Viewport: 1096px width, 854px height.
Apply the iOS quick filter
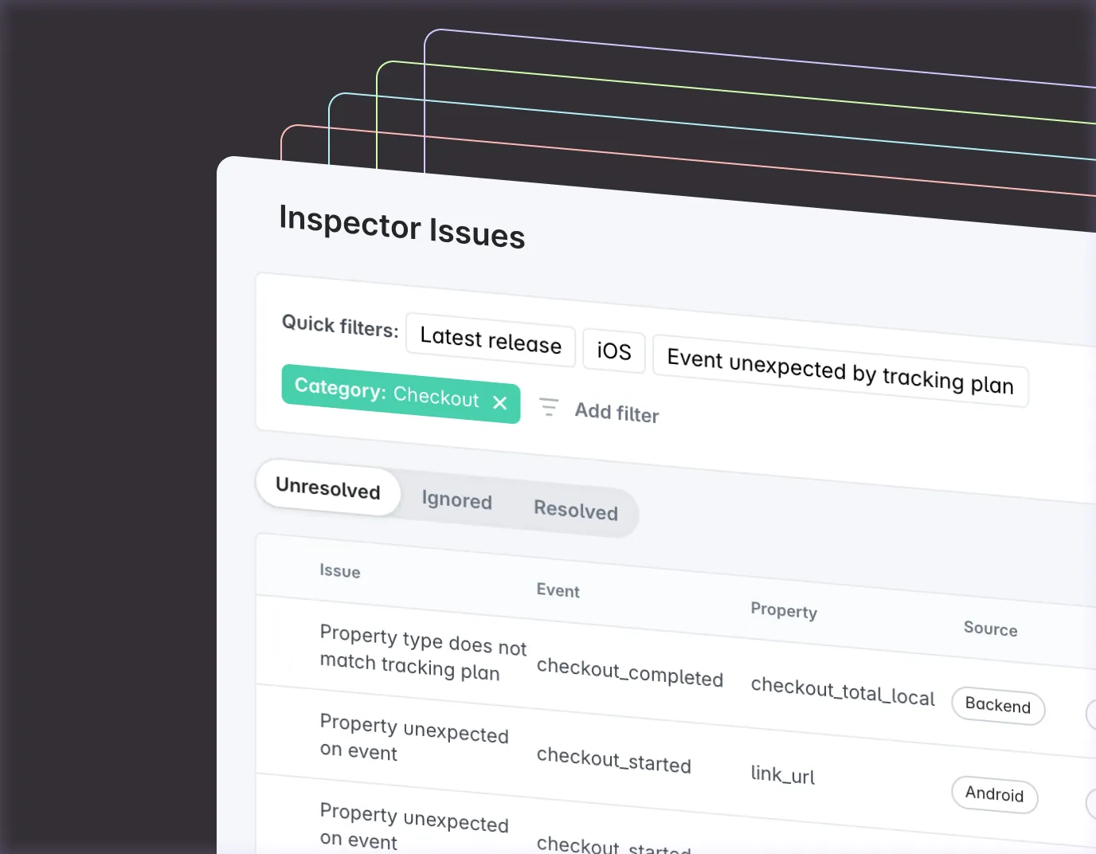point(614,351)
